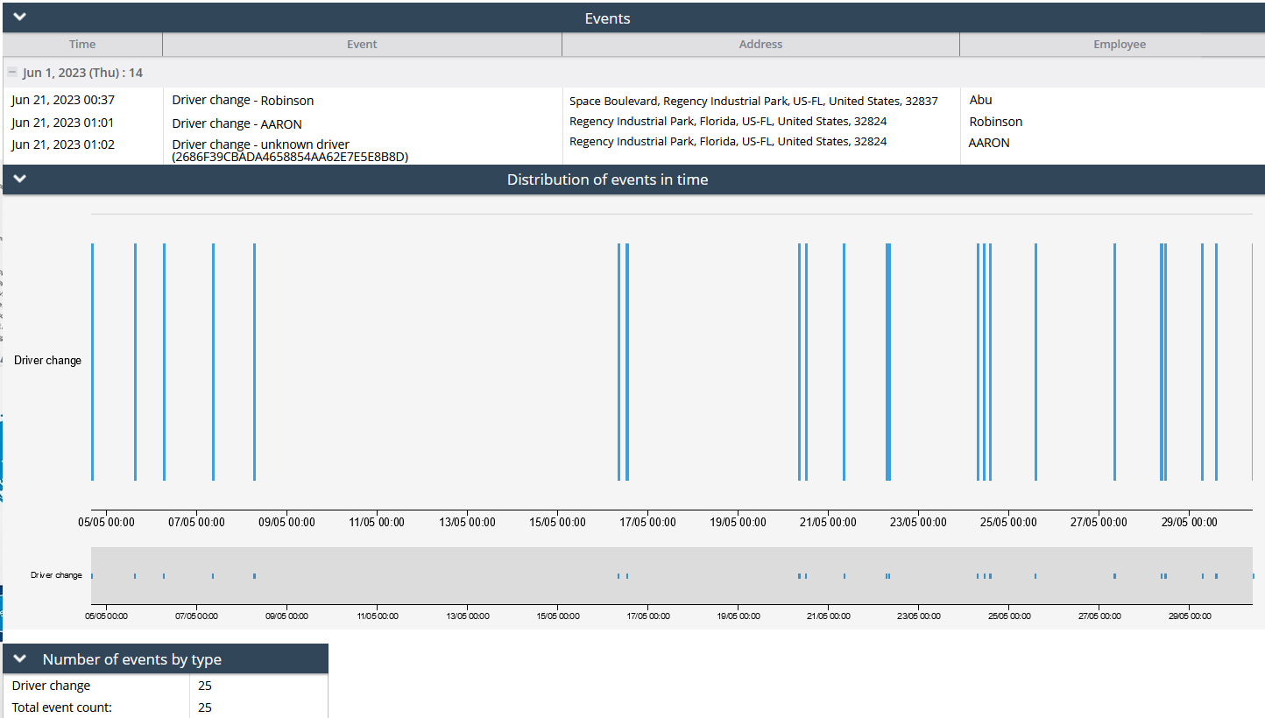
Task: Click the 'Driver change' label on main chart
Action: tap(47, 361)
